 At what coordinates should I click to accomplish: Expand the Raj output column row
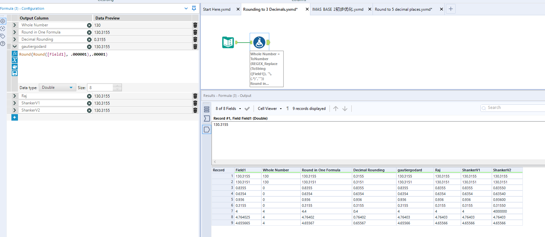point(14,96)
